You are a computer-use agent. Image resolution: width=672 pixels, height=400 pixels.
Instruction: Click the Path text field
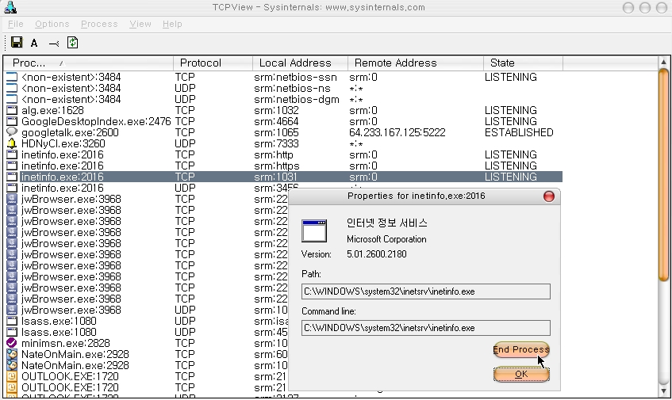point(425,291)
